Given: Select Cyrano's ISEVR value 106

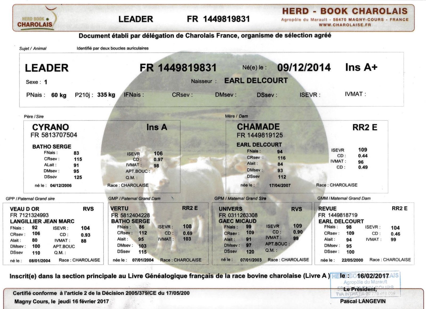Looking at the screenshot, I should click(x=158, y=153).
